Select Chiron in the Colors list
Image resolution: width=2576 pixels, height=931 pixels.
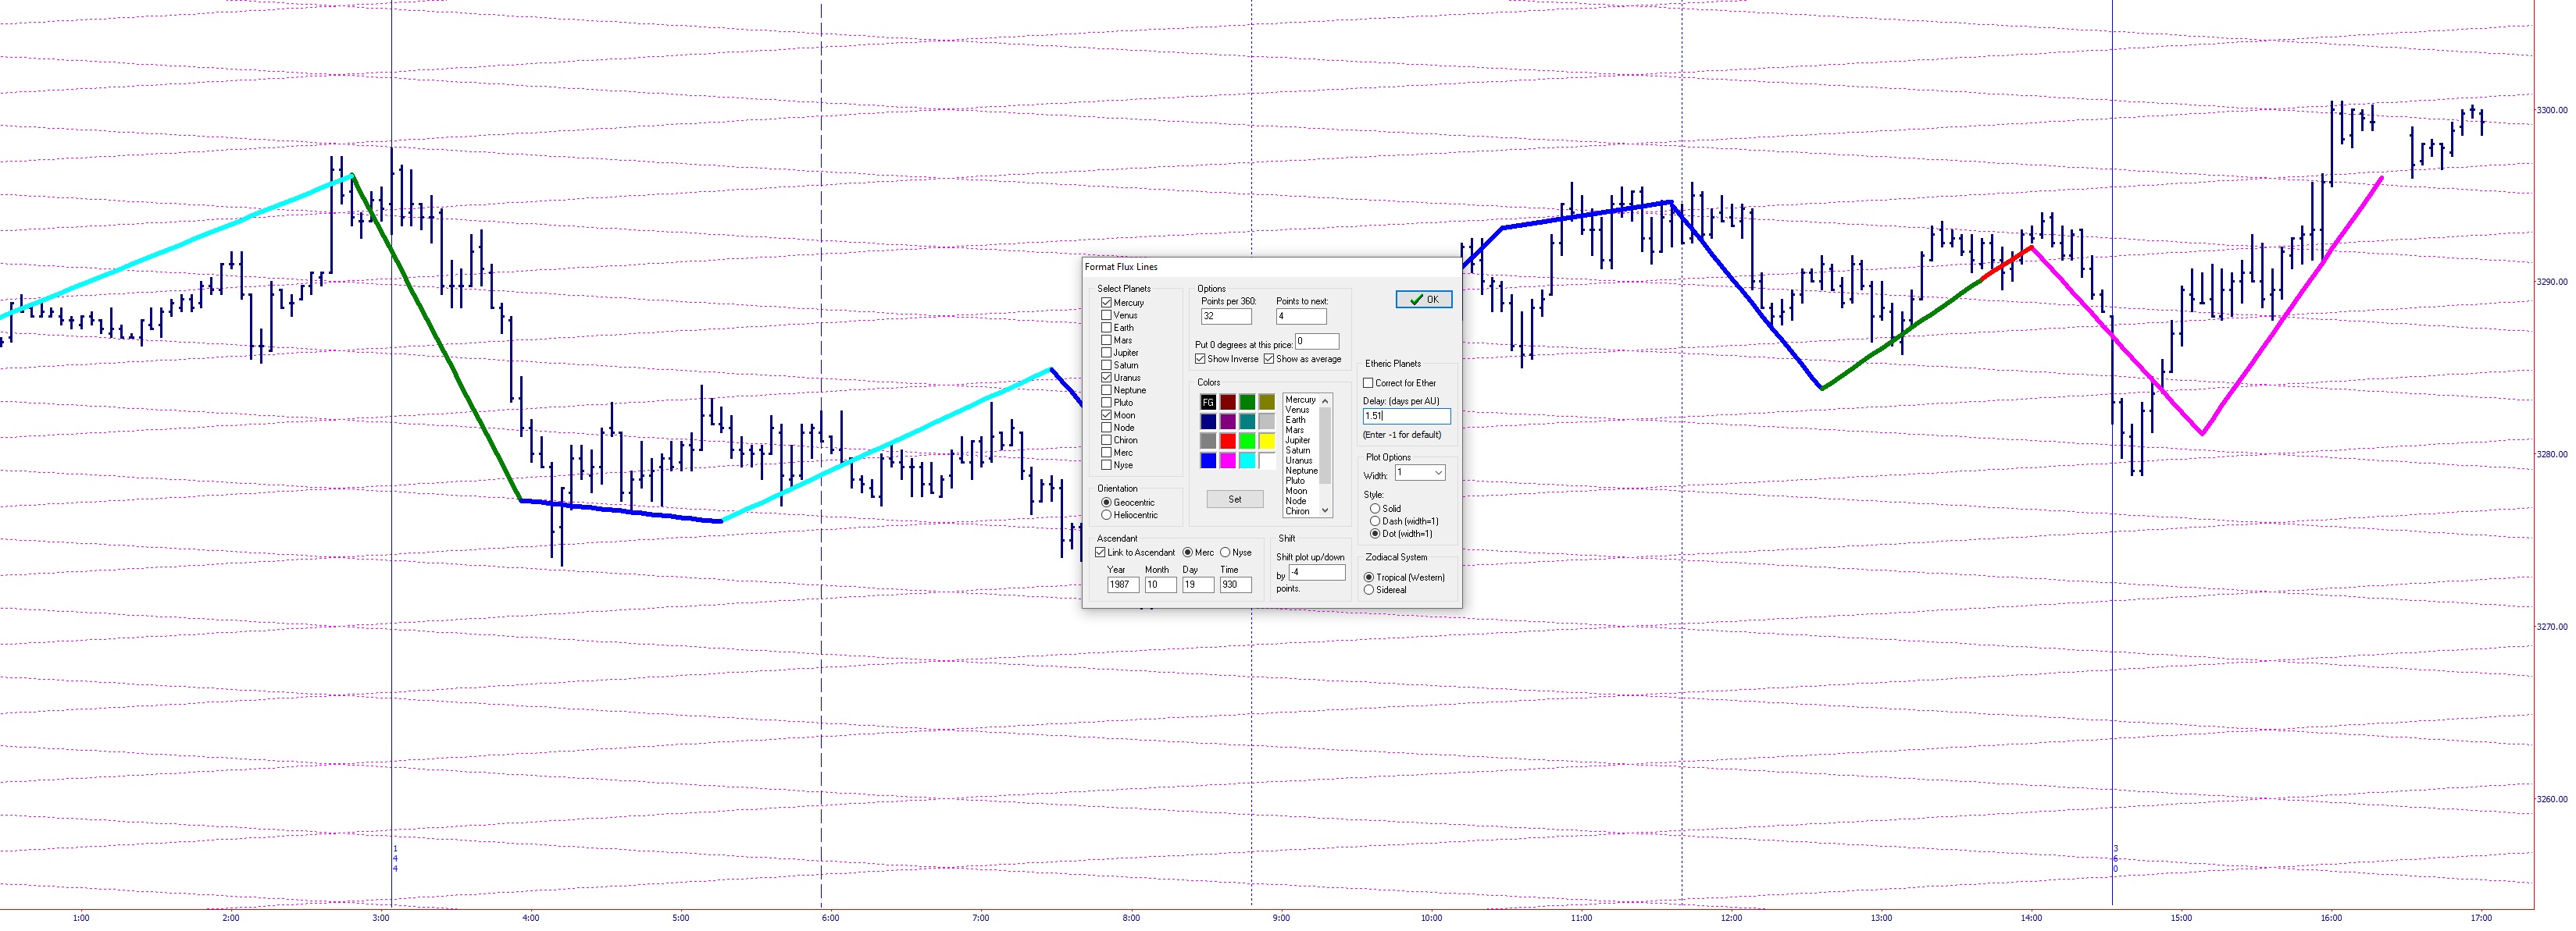tap(1301, 511)
